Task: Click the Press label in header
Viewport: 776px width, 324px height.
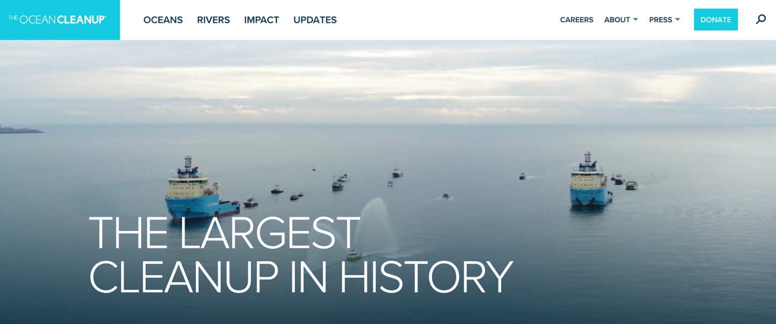Action: click(x=660, y=20)
